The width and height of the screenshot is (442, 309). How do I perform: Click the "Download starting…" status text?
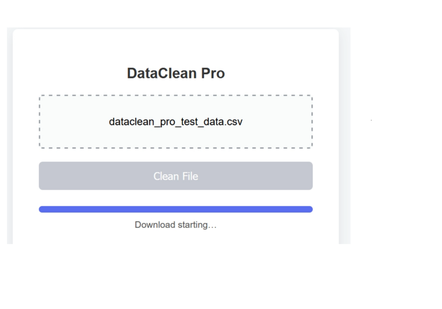[175, 225]
